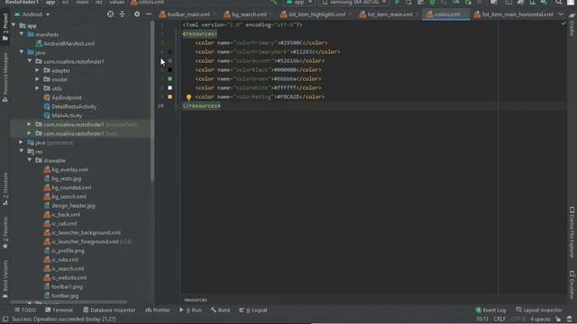The image size is (577, 324).
Task: Open the Profiler tool window
Action: click(158, 310)
